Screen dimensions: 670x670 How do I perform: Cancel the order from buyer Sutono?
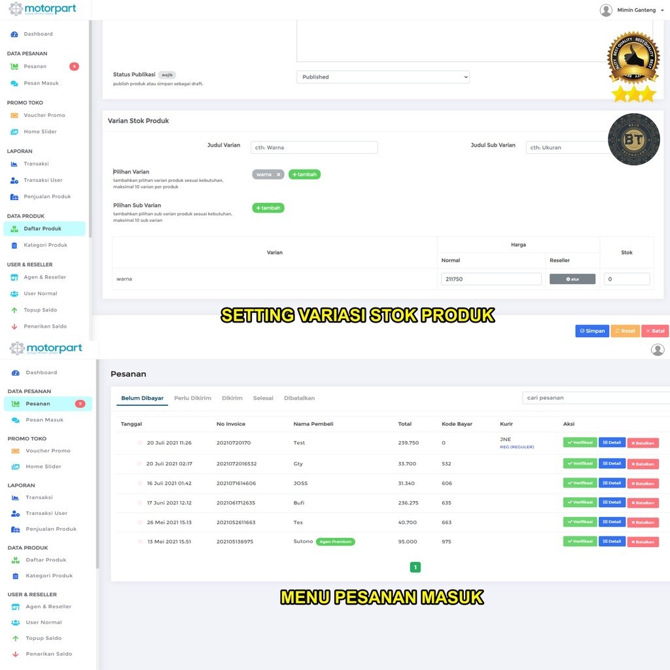tap(643, 542)
